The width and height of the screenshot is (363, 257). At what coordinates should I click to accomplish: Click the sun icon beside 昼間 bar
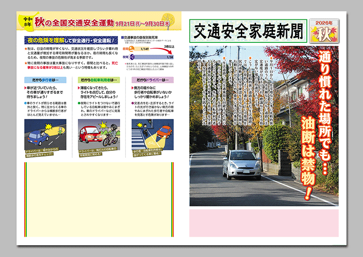(131, 49)
